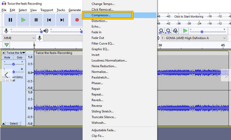Image resolution: width=231 pixels, height=140 pixels.
Task: Click the playback speaker volume icon
Action: click(x=46, y=31)
